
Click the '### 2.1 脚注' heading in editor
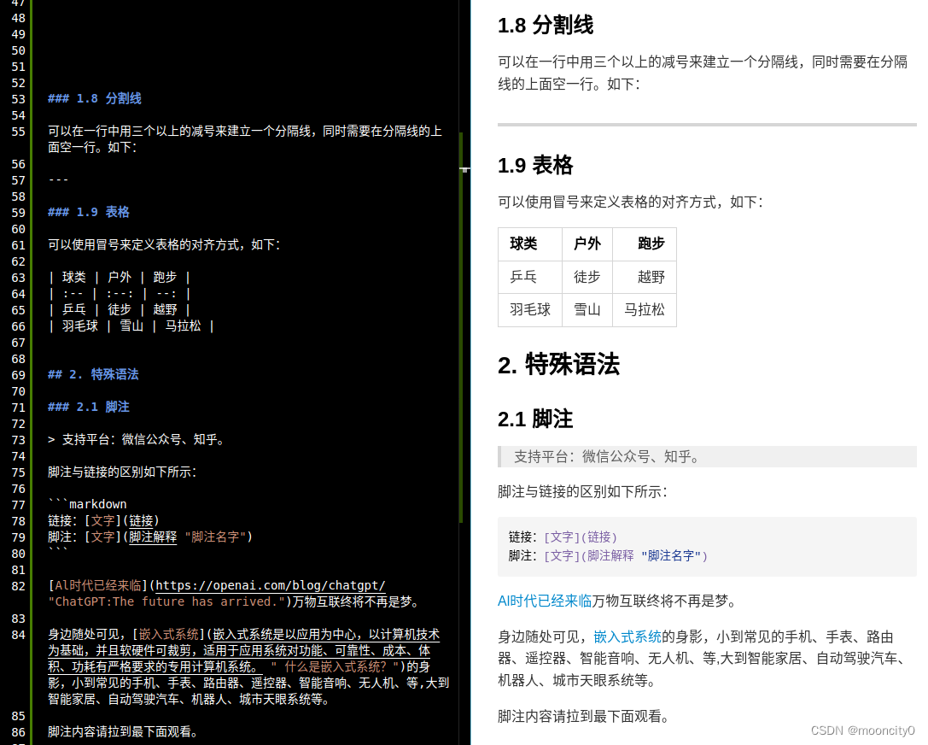coord(89,407)
